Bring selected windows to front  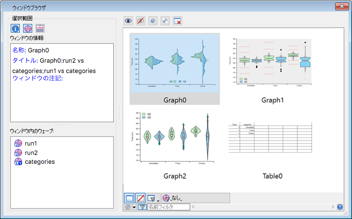(153, 21)
